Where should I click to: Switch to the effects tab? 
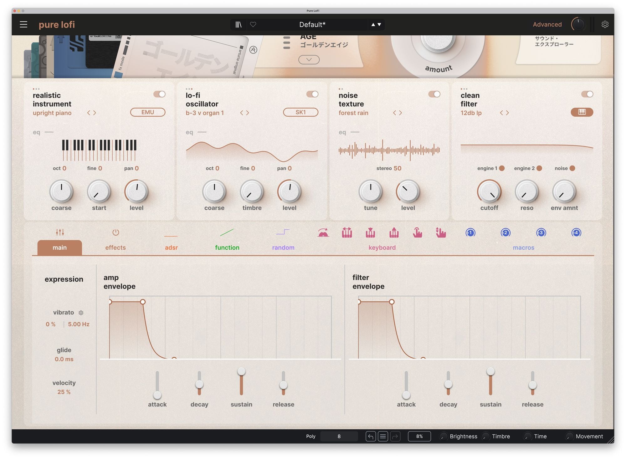tap(115, 247)
